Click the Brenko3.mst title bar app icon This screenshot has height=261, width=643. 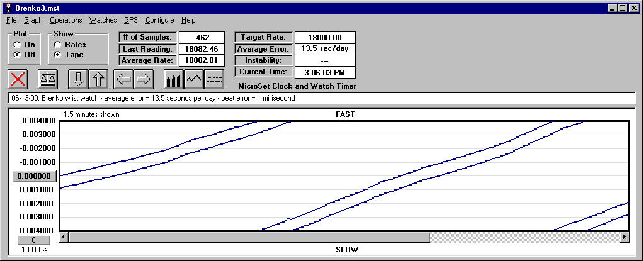tap(9, 8)
